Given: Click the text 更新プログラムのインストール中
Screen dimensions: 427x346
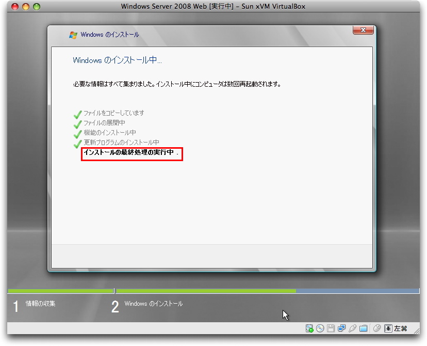Looking at the screenshot, I should [x=122, y=143].
